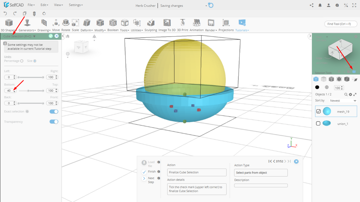Open user account icon

click(x=329, y=5)
